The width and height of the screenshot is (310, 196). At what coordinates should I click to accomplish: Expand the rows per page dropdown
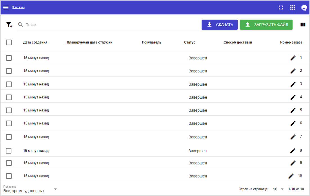[278, 189]
